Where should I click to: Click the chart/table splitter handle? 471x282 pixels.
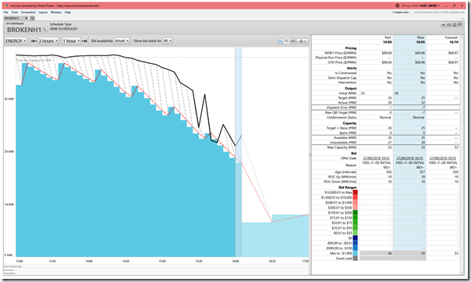tap(310, 154)
